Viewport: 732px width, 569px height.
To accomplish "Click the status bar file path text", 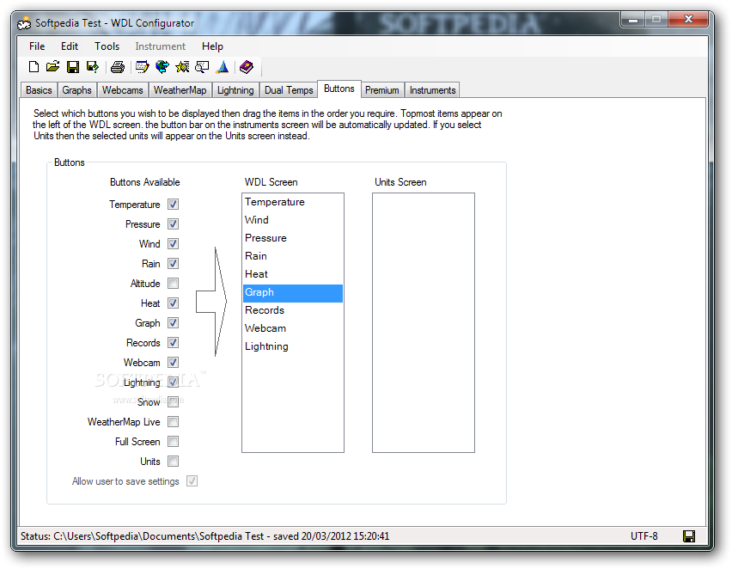I will click(204, 535).
